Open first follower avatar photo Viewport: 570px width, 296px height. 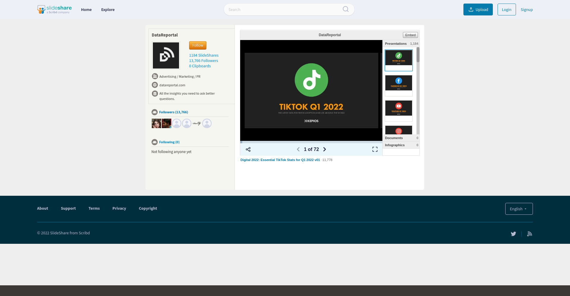click(156, 123)
